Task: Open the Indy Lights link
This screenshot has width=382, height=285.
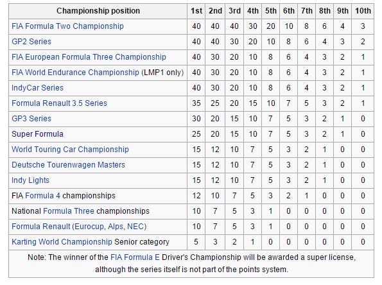Action: point(30,180)
